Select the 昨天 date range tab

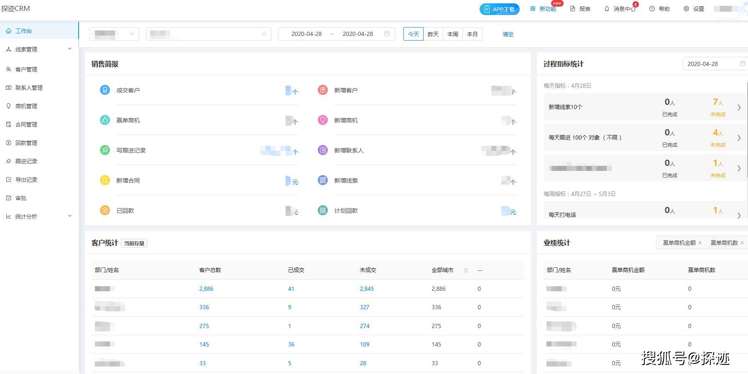(x=433, y=34)
